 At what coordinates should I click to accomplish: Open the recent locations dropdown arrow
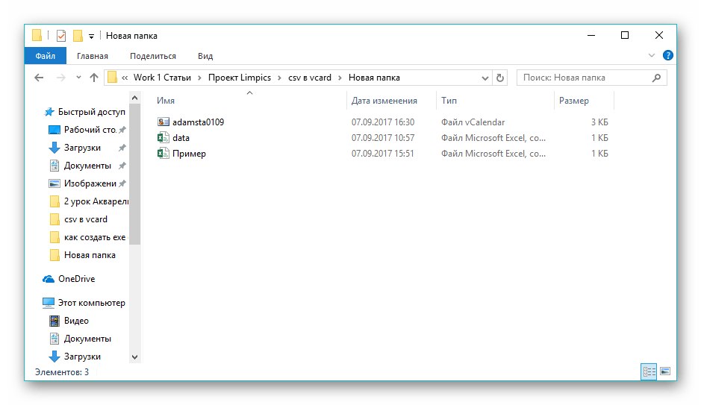pyautogui.click(x=78, y=78)
